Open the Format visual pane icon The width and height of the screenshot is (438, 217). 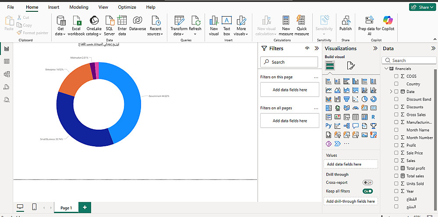click(351, 66)
